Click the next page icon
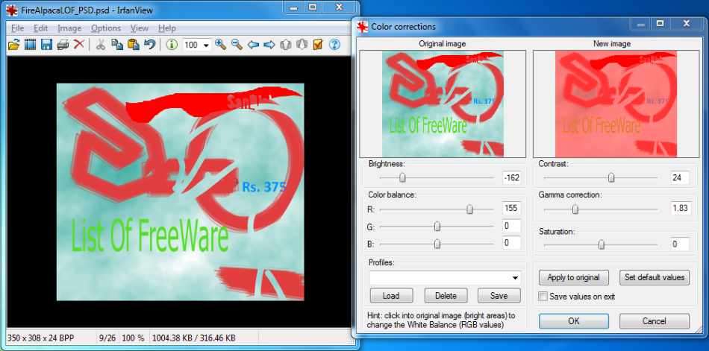The width and height of the screenshot is (709, 351). [302, 44]
